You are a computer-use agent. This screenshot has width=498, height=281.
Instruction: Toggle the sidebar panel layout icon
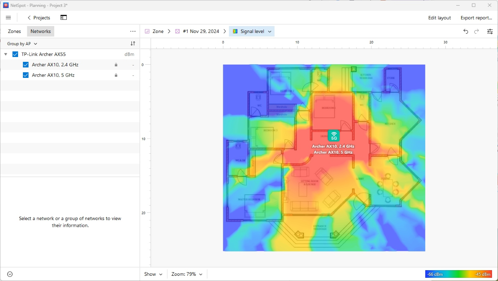click(x=63, y=18)
